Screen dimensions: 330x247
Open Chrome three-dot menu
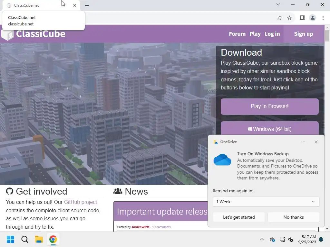point(323,18)
